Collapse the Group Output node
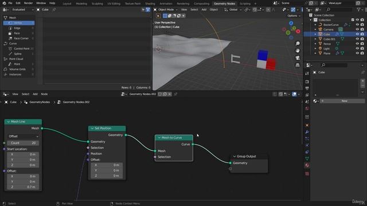Screen dimensions: 367x206 point(235,156)
